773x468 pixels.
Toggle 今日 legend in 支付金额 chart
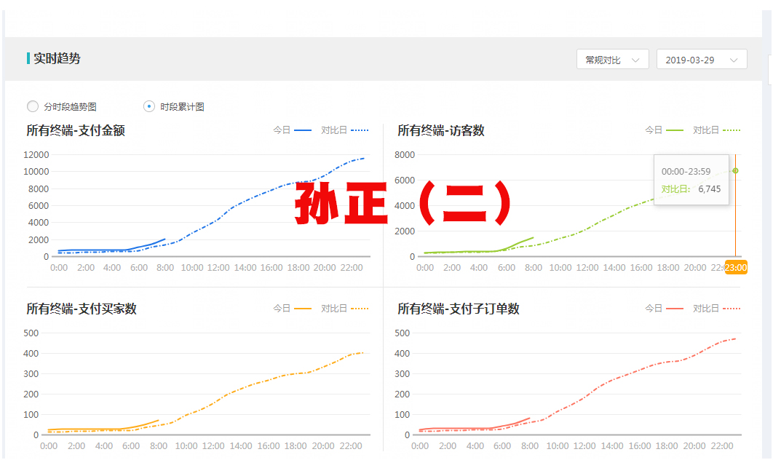point(293,130)
